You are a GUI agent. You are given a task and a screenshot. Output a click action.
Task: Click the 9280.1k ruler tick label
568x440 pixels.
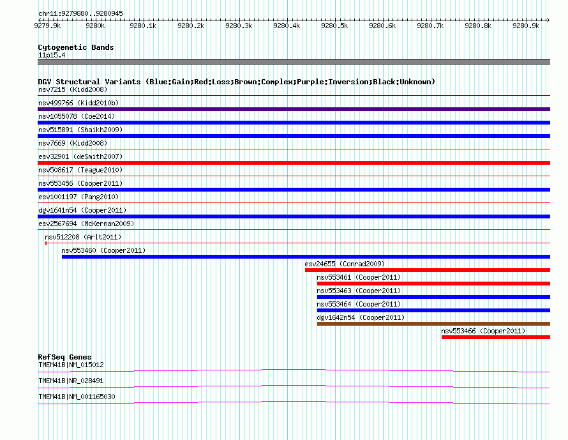143,26
